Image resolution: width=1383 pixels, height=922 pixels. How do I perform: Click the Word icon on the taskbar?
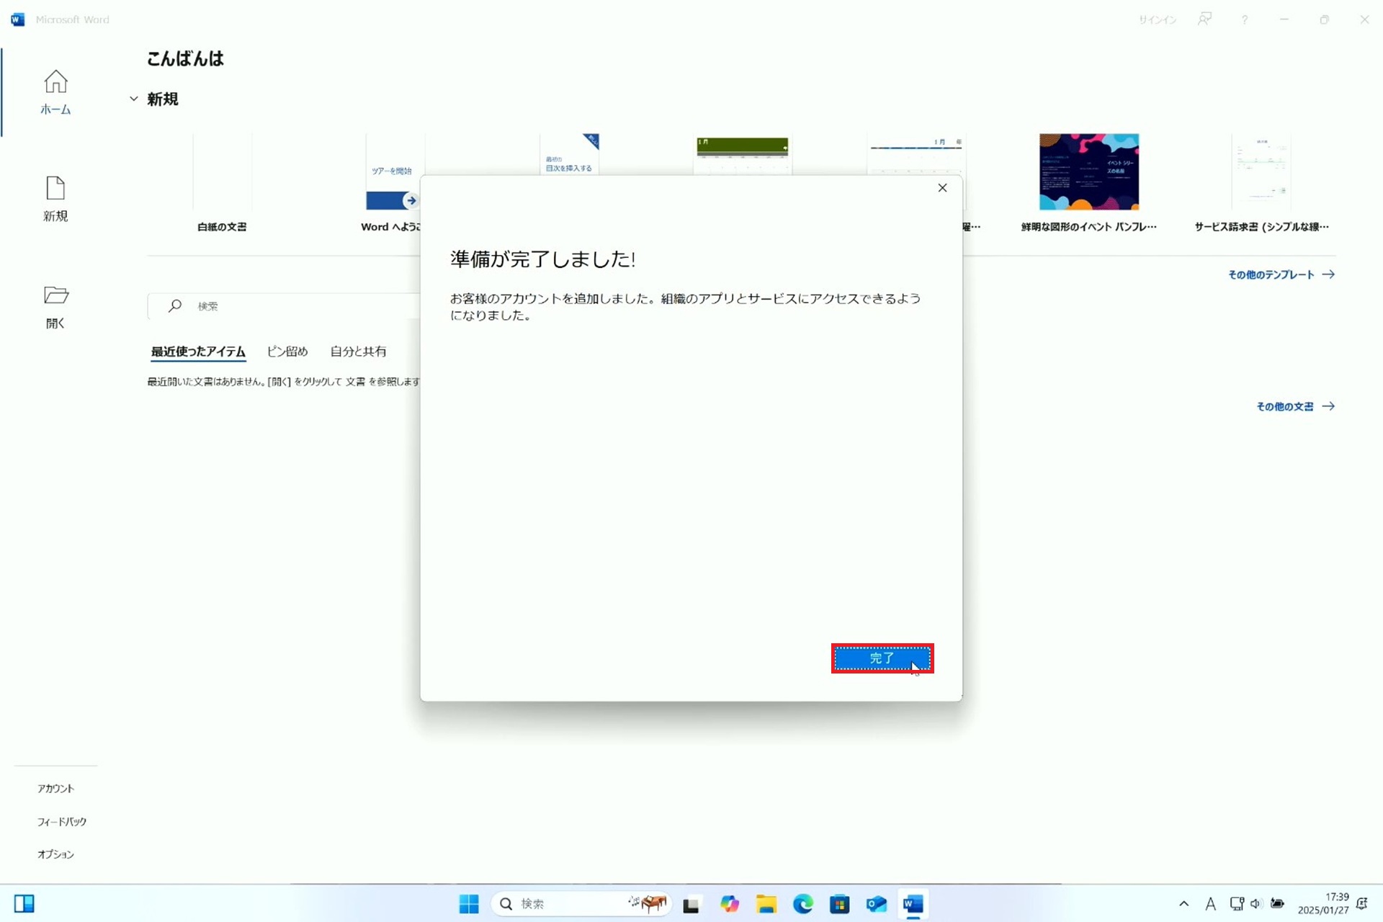click(x=913, y=904)
